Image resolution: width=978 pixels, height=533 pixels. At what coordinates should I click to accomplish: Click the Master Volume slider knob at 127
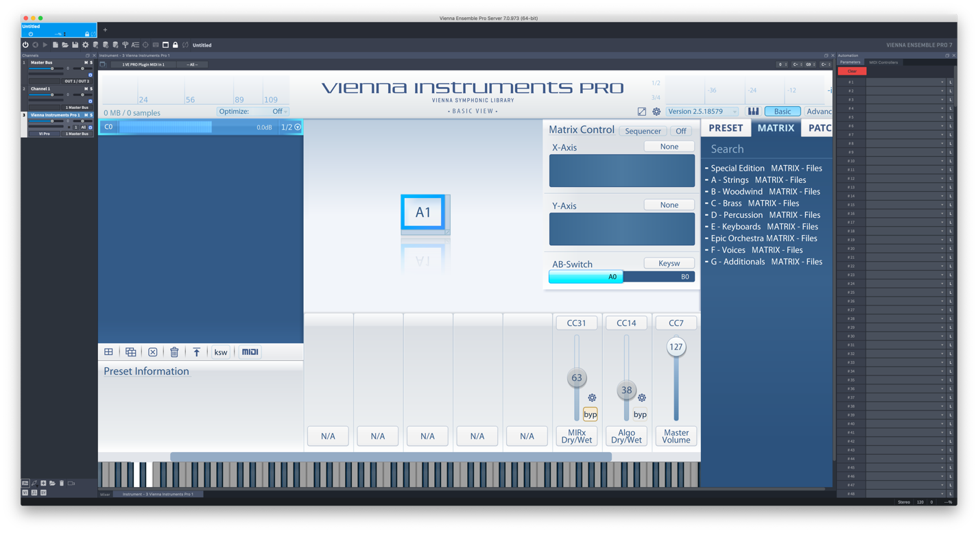tap(676, 347)
